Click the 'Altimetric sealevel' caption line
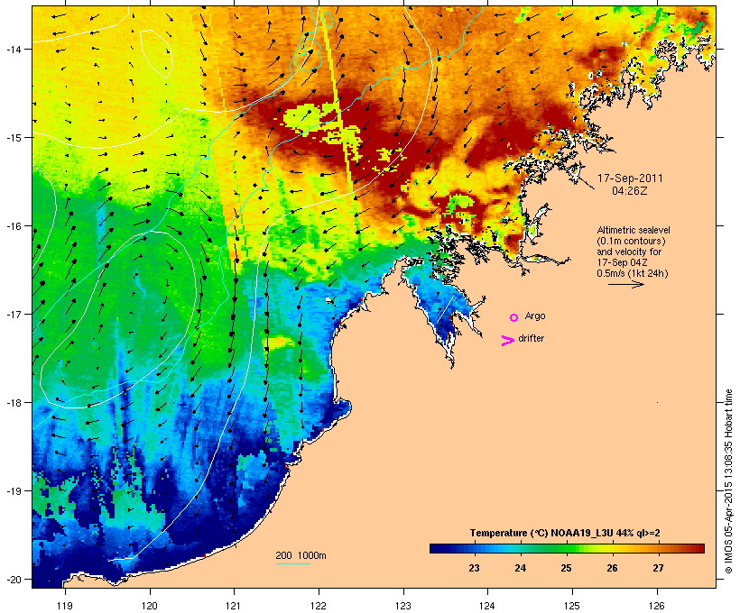 point(634,230)
